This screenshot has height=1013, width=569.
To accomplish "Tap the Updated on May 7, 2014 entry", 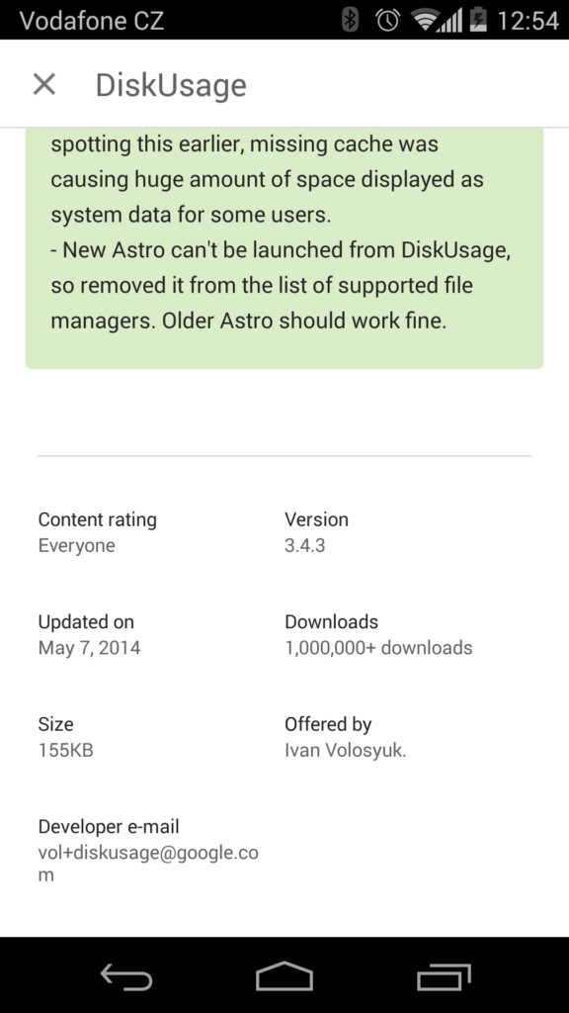I will tap(89, 634).
